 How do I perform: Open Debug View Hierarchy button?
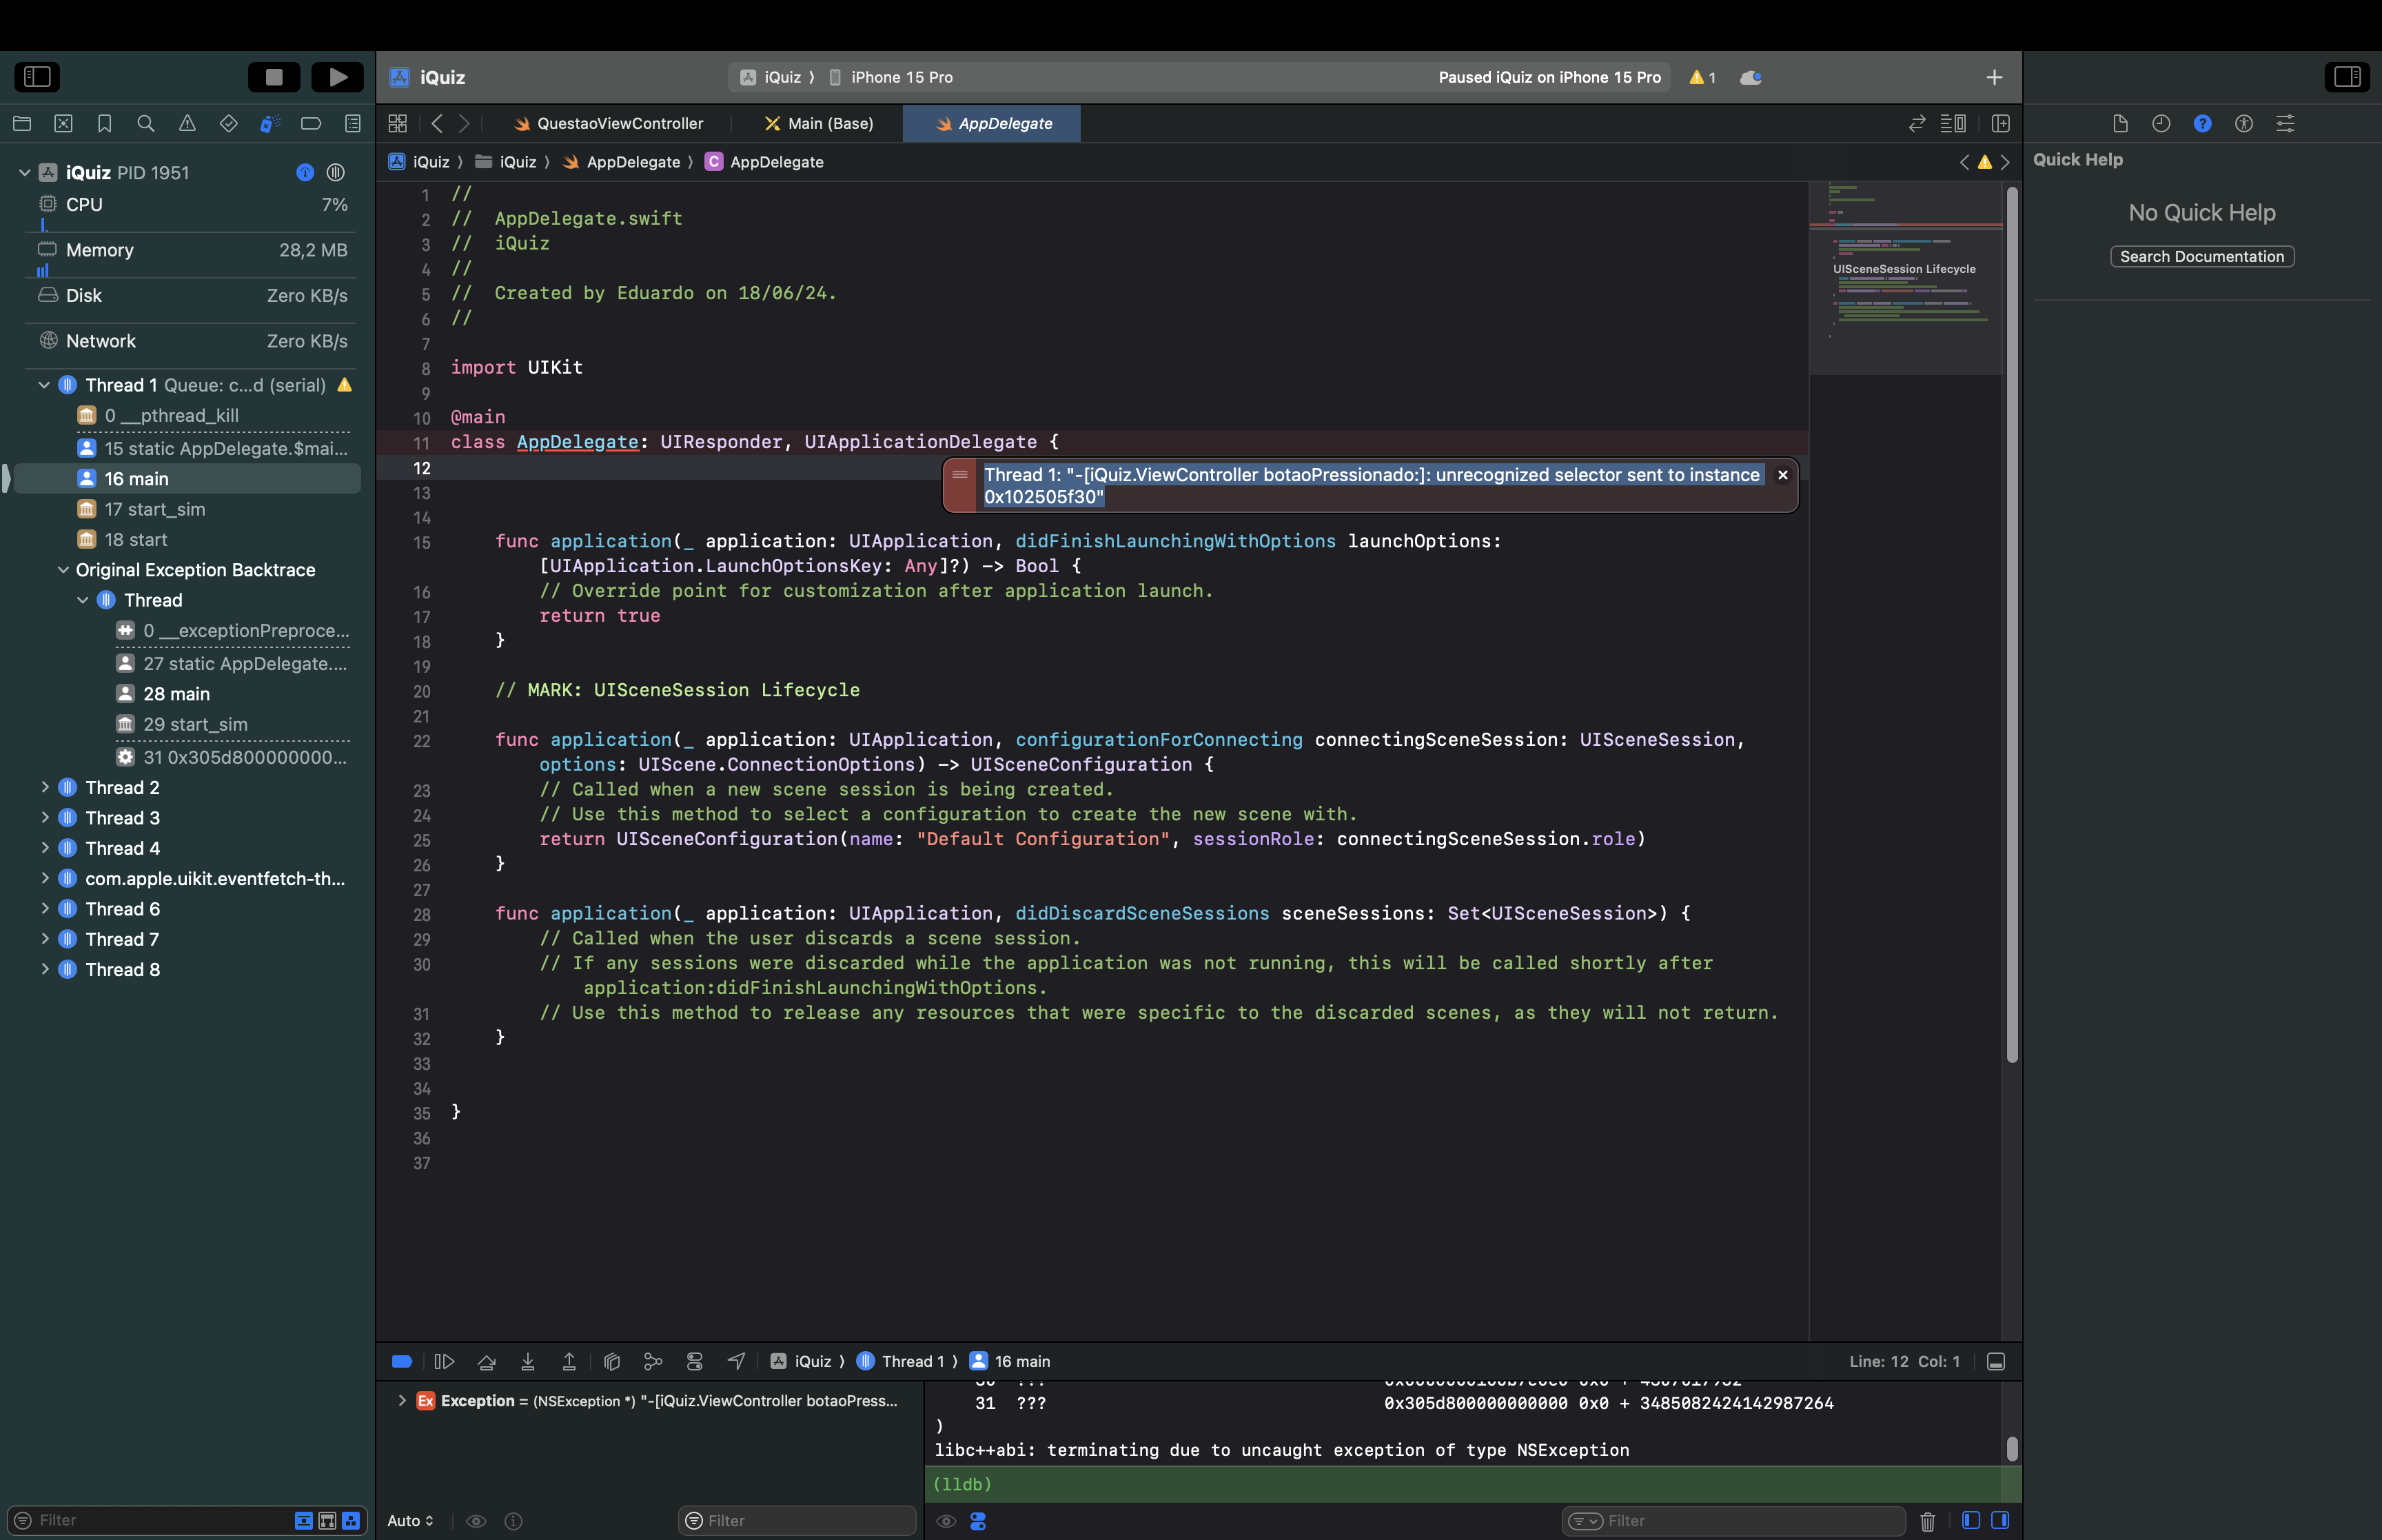pos(612,1361)
